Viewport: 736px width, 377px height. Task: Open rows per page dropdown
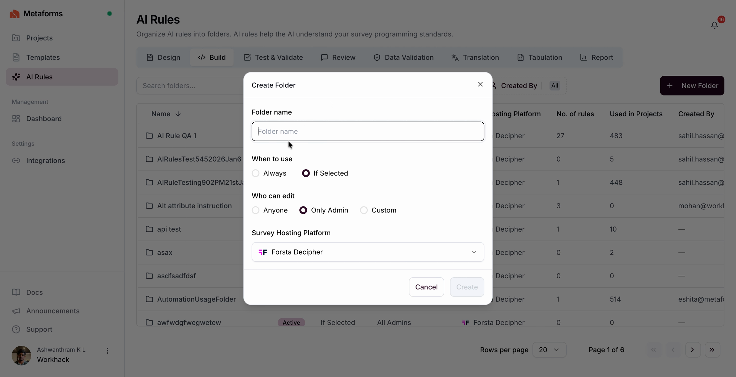[x=549, y=350]
